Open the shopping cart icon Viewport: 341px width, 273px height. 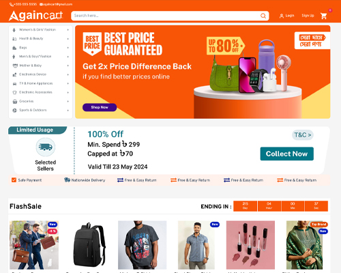[x=323, y=16]
